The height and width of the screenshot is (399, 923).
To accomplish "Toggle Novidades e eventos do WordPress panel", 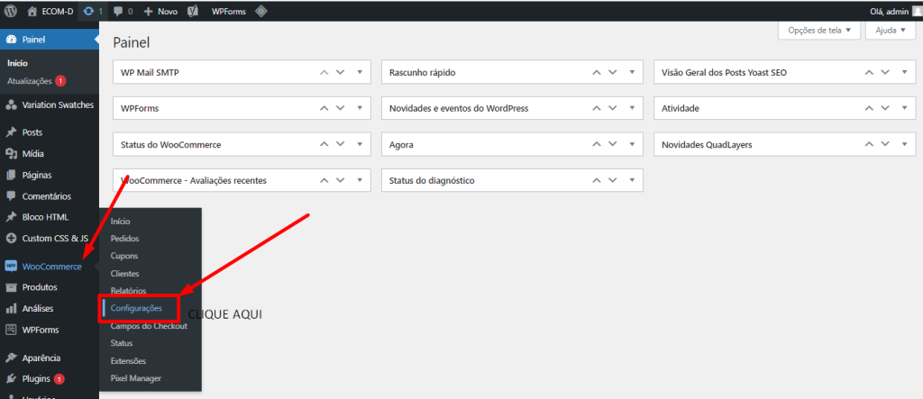I will pyautogui.click(x=632, y=108).
